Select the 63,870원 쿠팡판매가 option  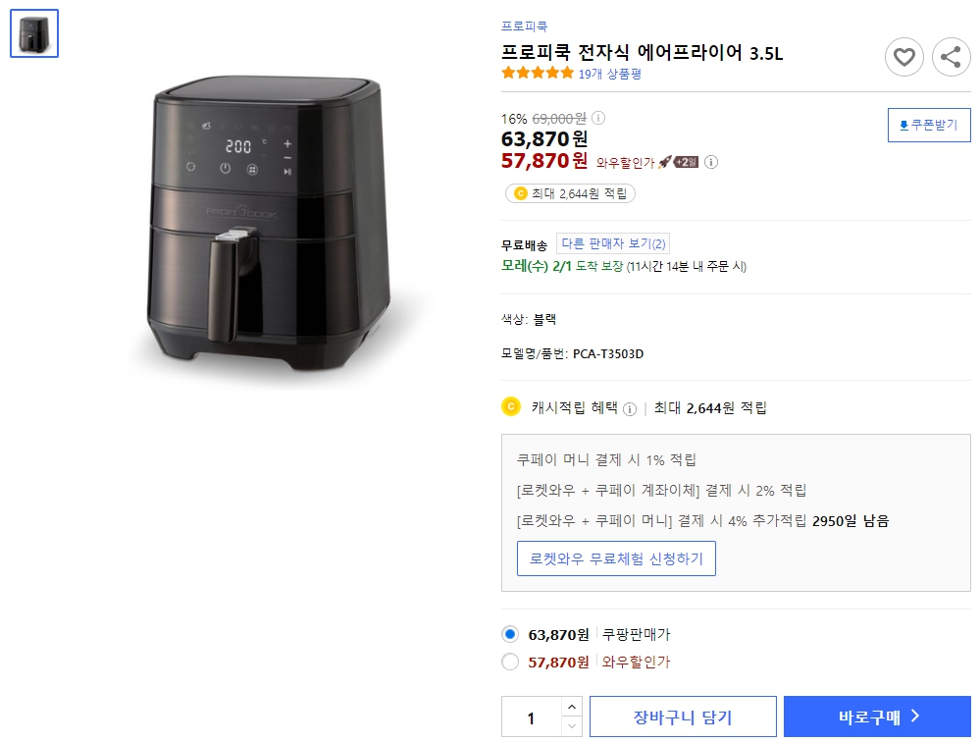[x=510, y=634]
